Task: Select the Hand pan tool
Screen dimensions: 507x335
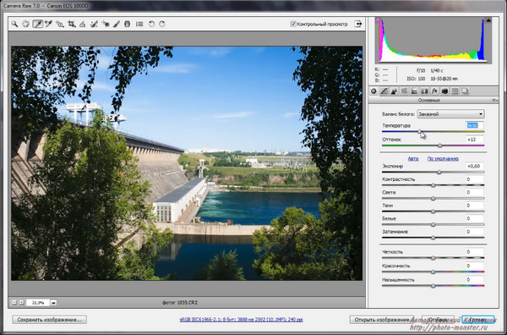Action: point(25,24)
